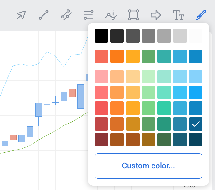Click the tall blue candlestick on chart
This screenshot has width=215, height=190.
pyautogui.click(x=81, y=96)
